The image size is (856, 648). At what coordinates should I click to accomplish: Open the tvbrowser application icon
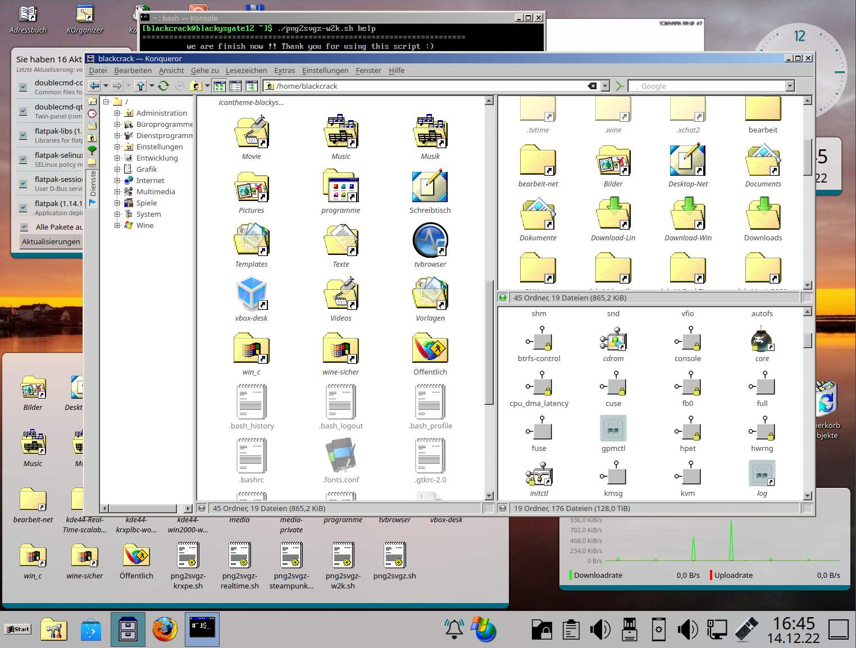(x=430, y=240)
